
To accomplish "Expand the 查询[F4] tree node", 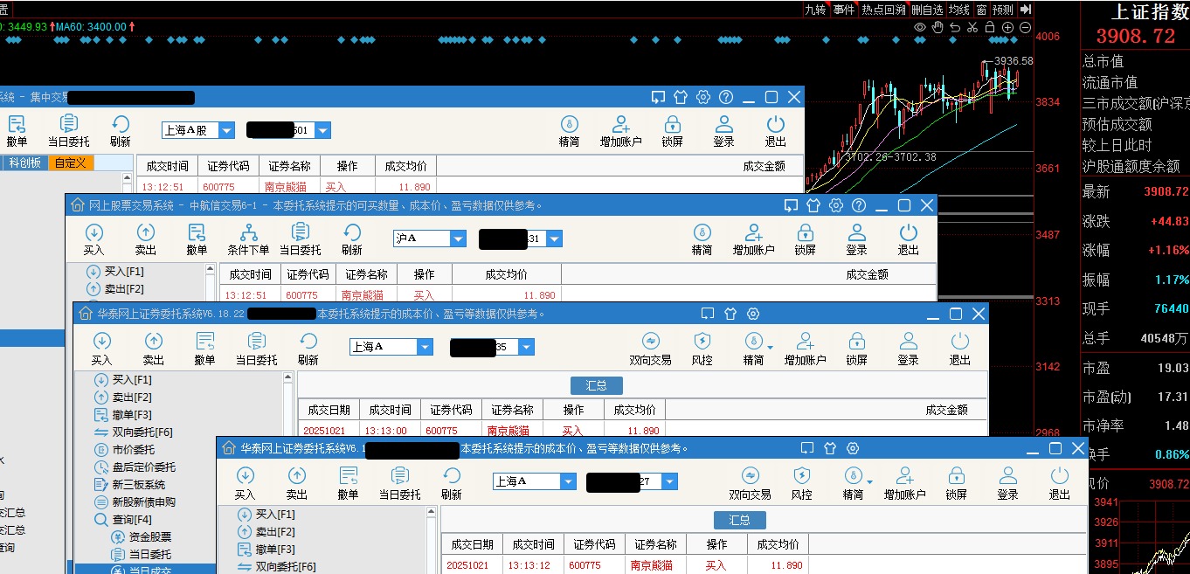I will [131, 520].
